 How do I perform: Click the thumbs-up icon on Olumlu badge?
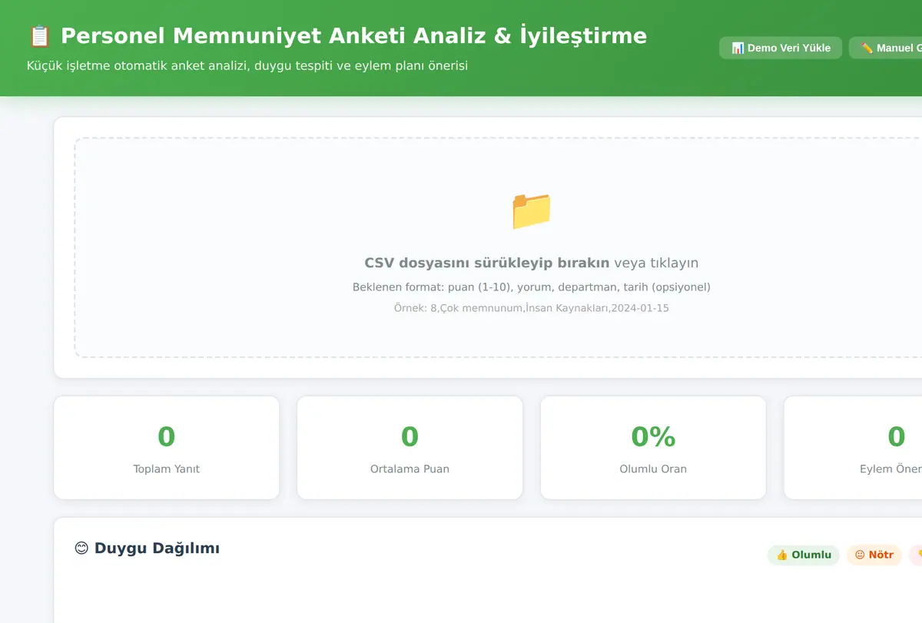click(x=782, y=555)
